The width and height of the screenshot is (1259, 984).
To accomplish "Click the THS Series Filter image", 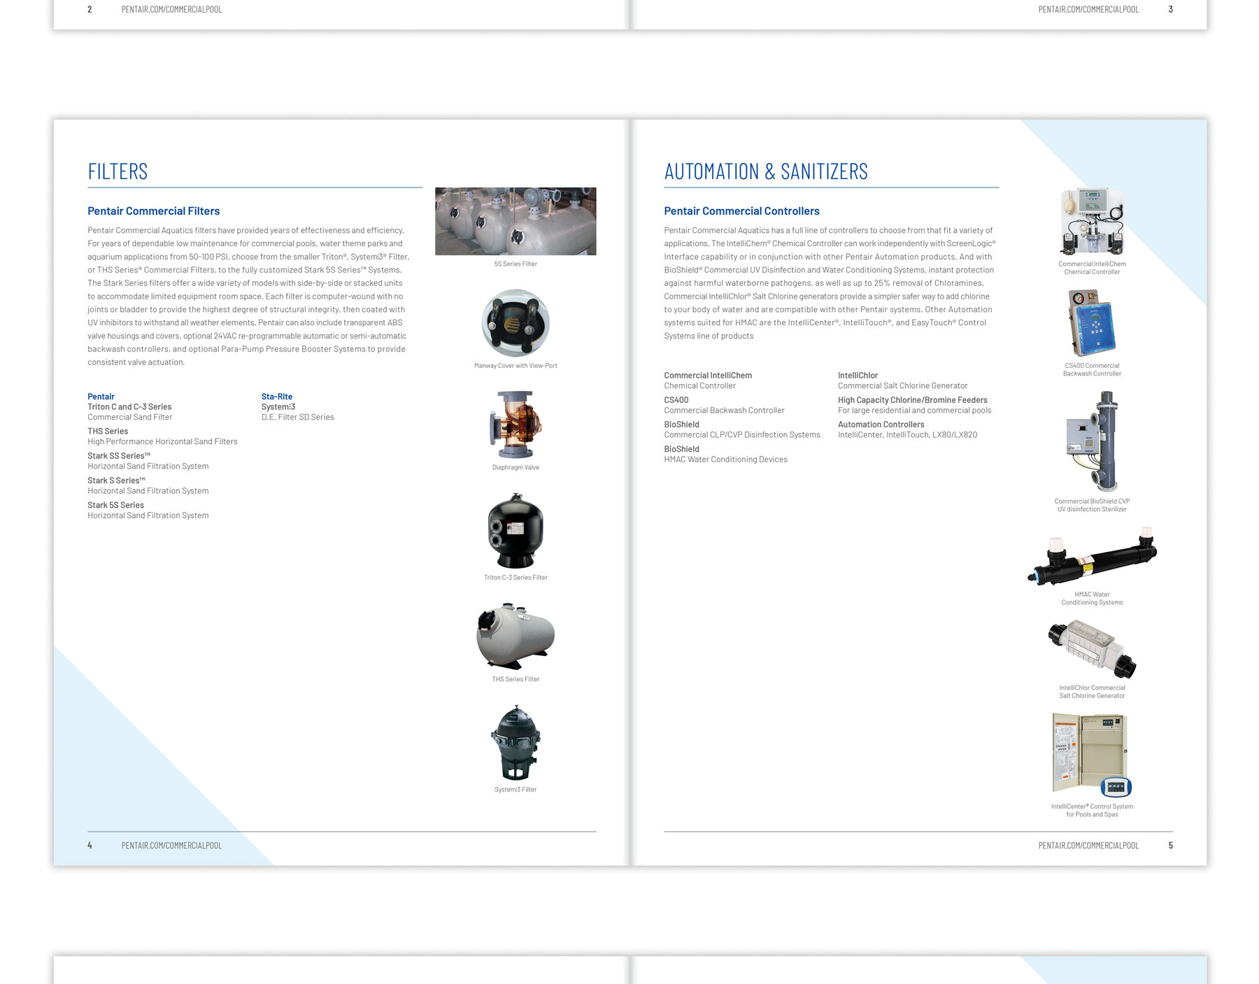I will pos(515,637).
